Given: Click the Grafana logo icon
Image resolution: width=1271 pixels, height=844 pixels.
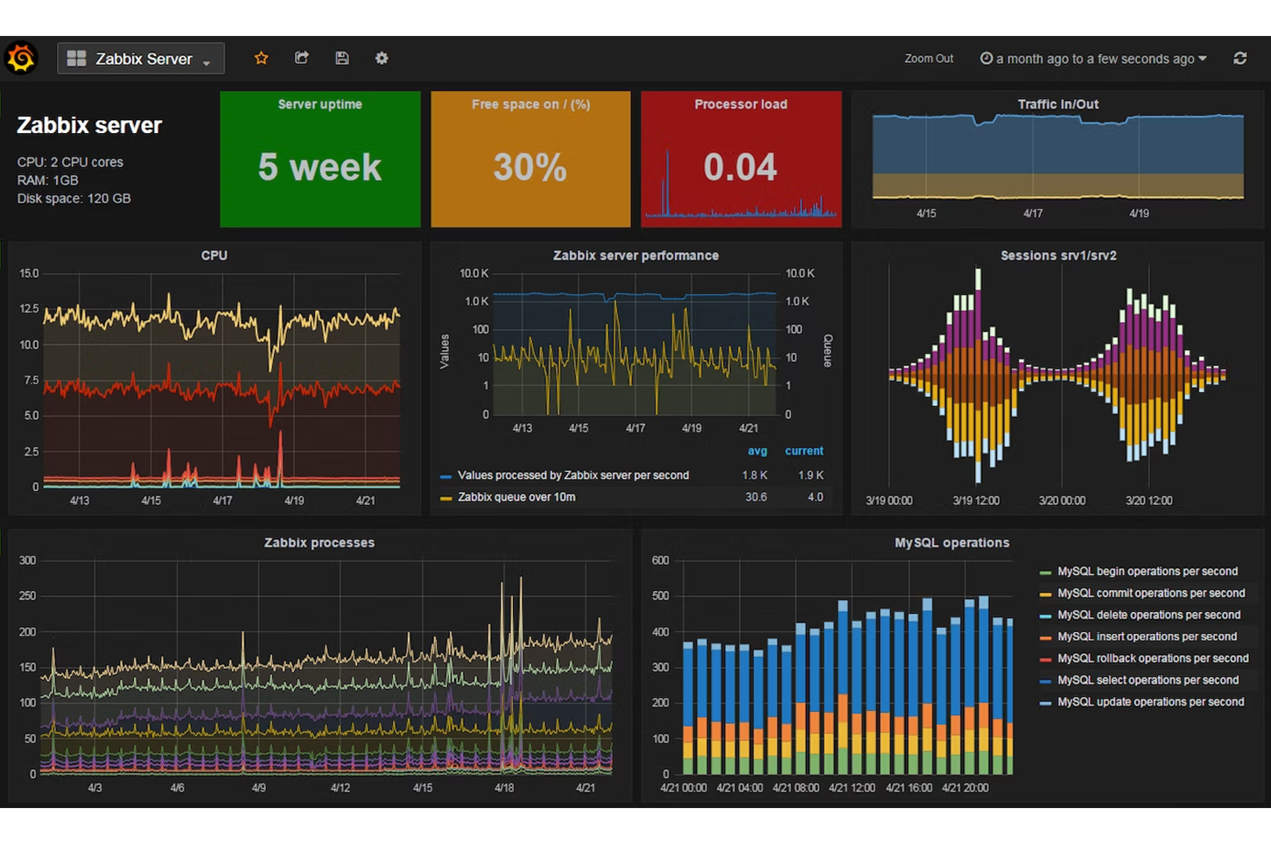Looking at the screenshot, I should (21, 59).
